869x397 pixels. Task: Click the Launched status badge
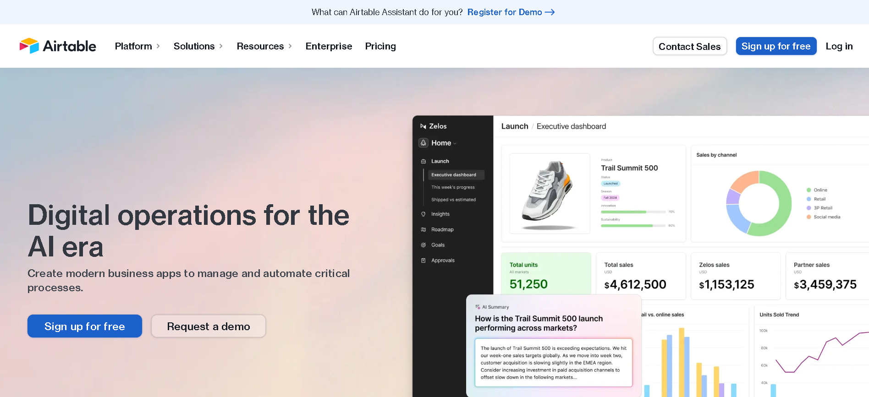610,184
